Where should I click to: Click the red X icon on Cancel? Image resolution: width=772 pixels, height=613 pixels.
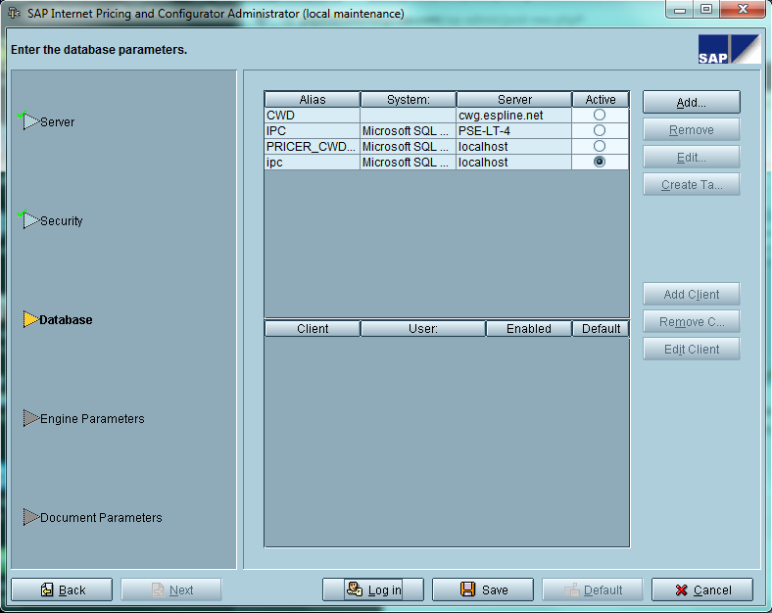tap(682, 589)
